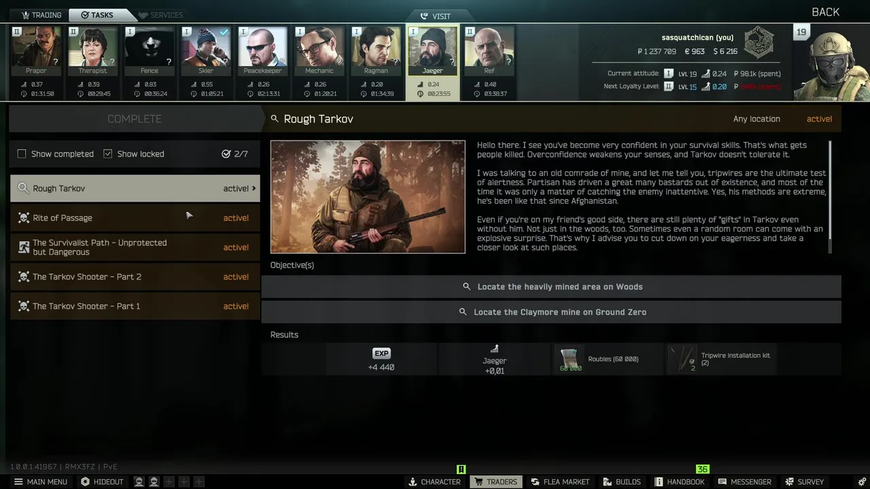The image size is (870, 489).
Task: Click the skull icon beside Tarkov Shooter Part 1
Action: [24, 306]
